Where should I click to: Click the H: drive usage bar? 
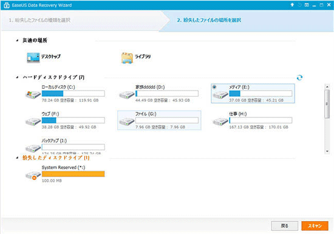pyautogui.click(x=261, y=120)
